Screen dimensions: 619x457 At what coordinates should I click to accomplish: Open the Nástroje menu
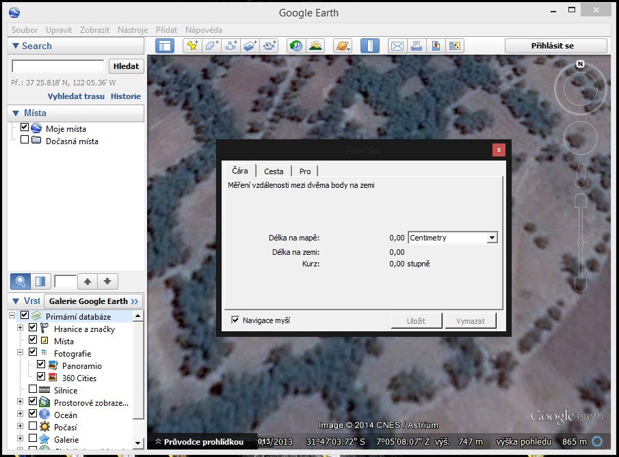pyautogui.click(x=133, y=30)
